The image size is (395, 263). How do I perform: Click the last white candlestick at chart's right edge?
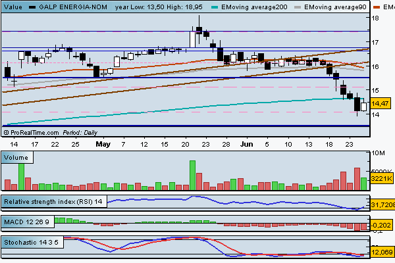363,107
